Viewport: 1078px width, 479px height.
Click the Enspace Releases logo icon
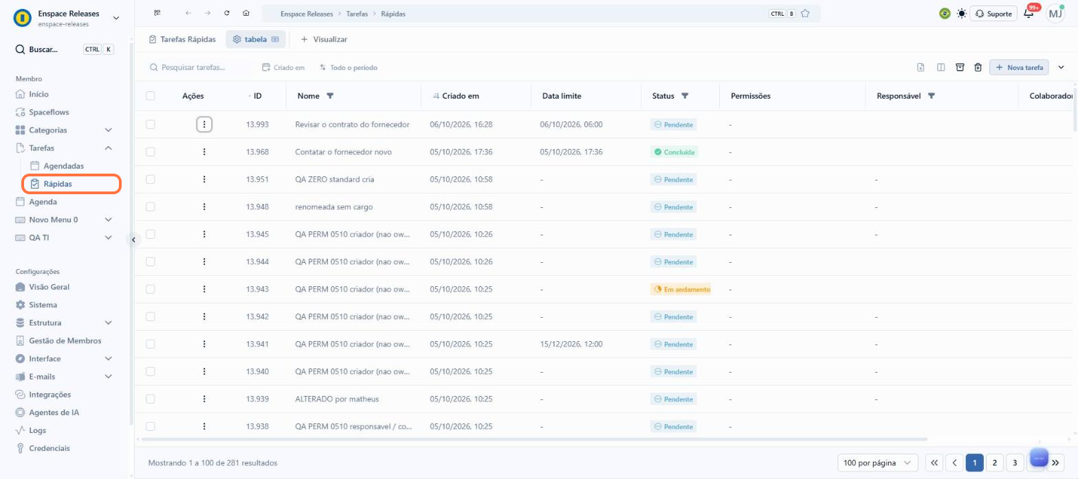(x=23, y=18)
